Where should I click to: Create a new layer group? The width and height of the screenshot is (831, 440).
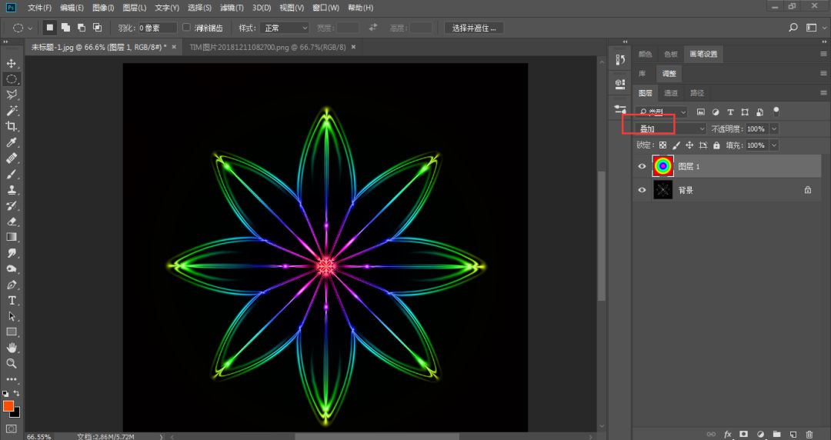point(776,434)
